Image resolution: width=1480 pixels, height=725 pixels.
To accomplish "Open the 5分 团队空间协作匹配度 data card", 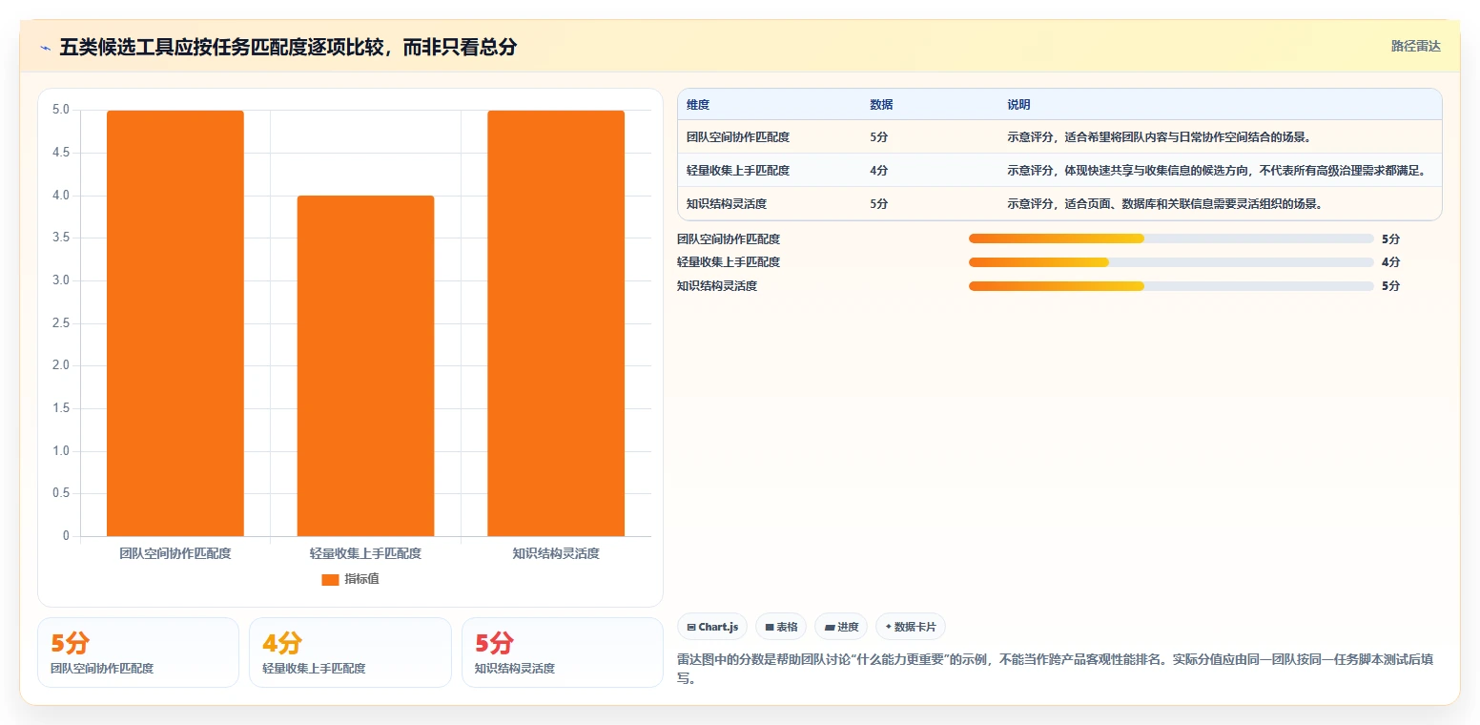I will 138,652.
